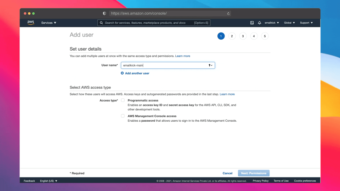
Task: Jump to step 3 of the wizard
Action: click(243, 36)
